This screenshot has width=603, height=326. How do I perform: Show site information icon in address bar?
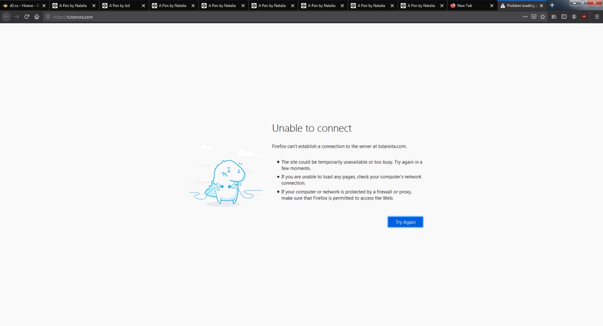pyautogui.click(x=48, y=17)
